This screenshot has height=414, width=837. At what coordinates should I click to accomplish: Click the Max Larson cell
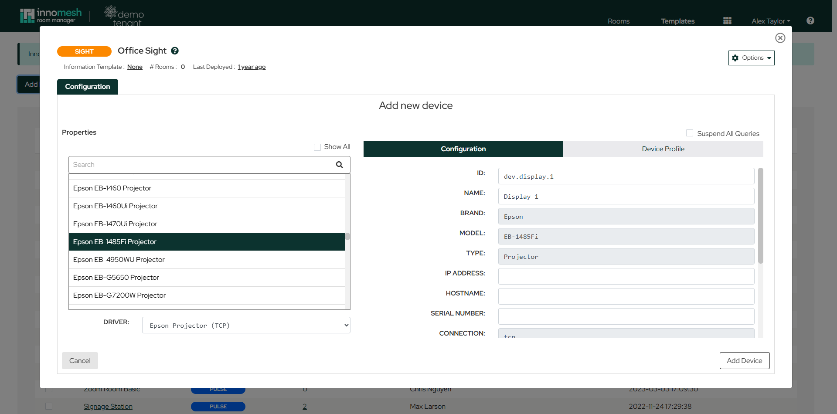point(428,407)
